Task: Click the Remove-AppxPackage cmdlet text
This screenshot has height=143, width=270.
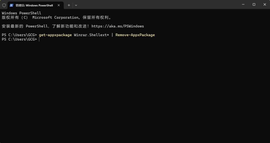Action: [x=135, y=35]
